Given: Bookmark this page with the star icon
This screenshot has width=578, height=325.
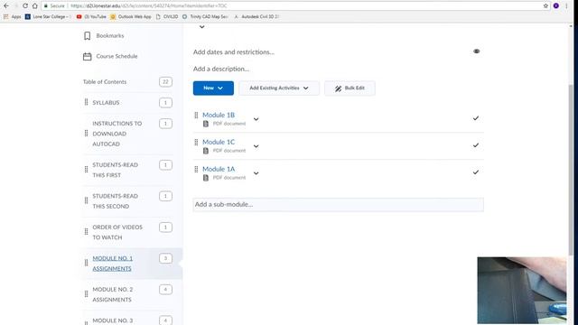Looking at the screenshot, I should 545,6.
